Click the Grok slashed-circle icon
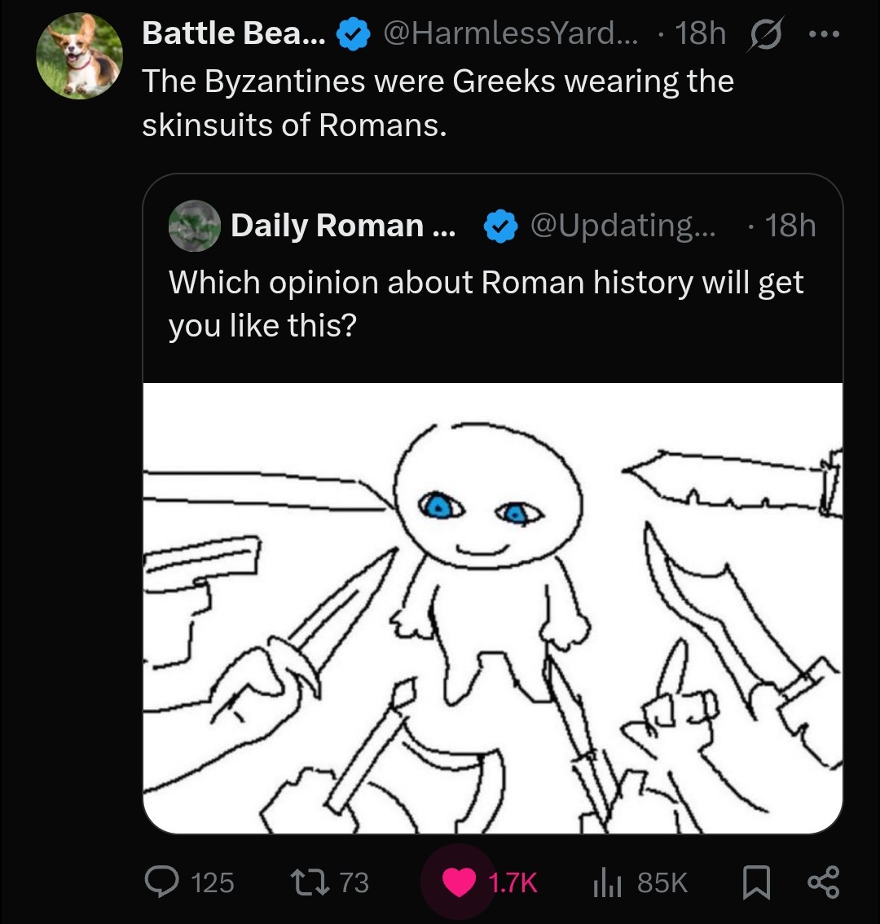 765,34
